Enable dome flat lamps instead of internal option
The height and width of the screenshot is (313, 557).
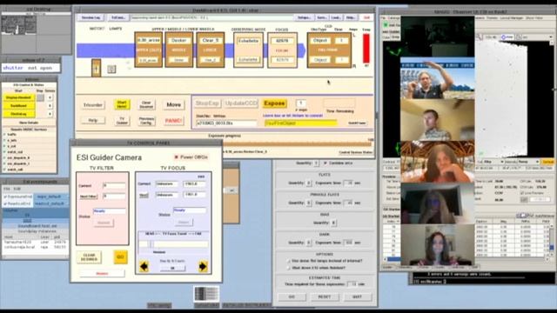[288, 261]
